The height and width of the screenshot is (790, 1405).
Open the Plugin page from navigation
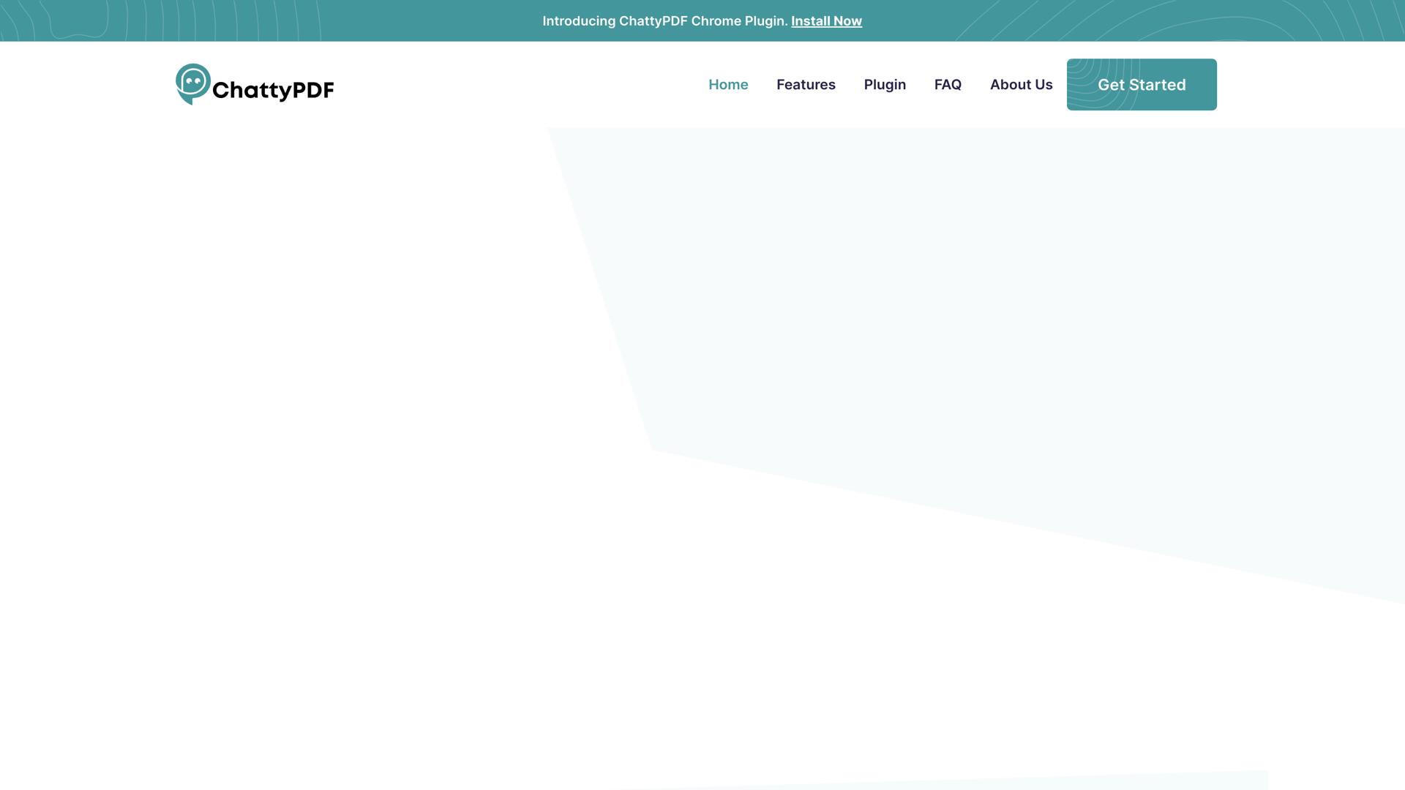pyautogui.click(x=884, y=85)
